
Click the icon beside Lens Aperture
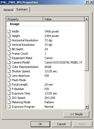pyautogui.click(x=9, y=76)
